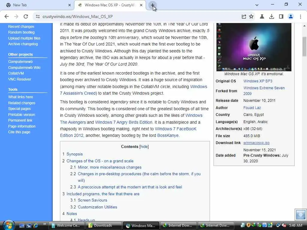The image size is (307, 230).
Task: Open Cite this page link
Action: 19,132
